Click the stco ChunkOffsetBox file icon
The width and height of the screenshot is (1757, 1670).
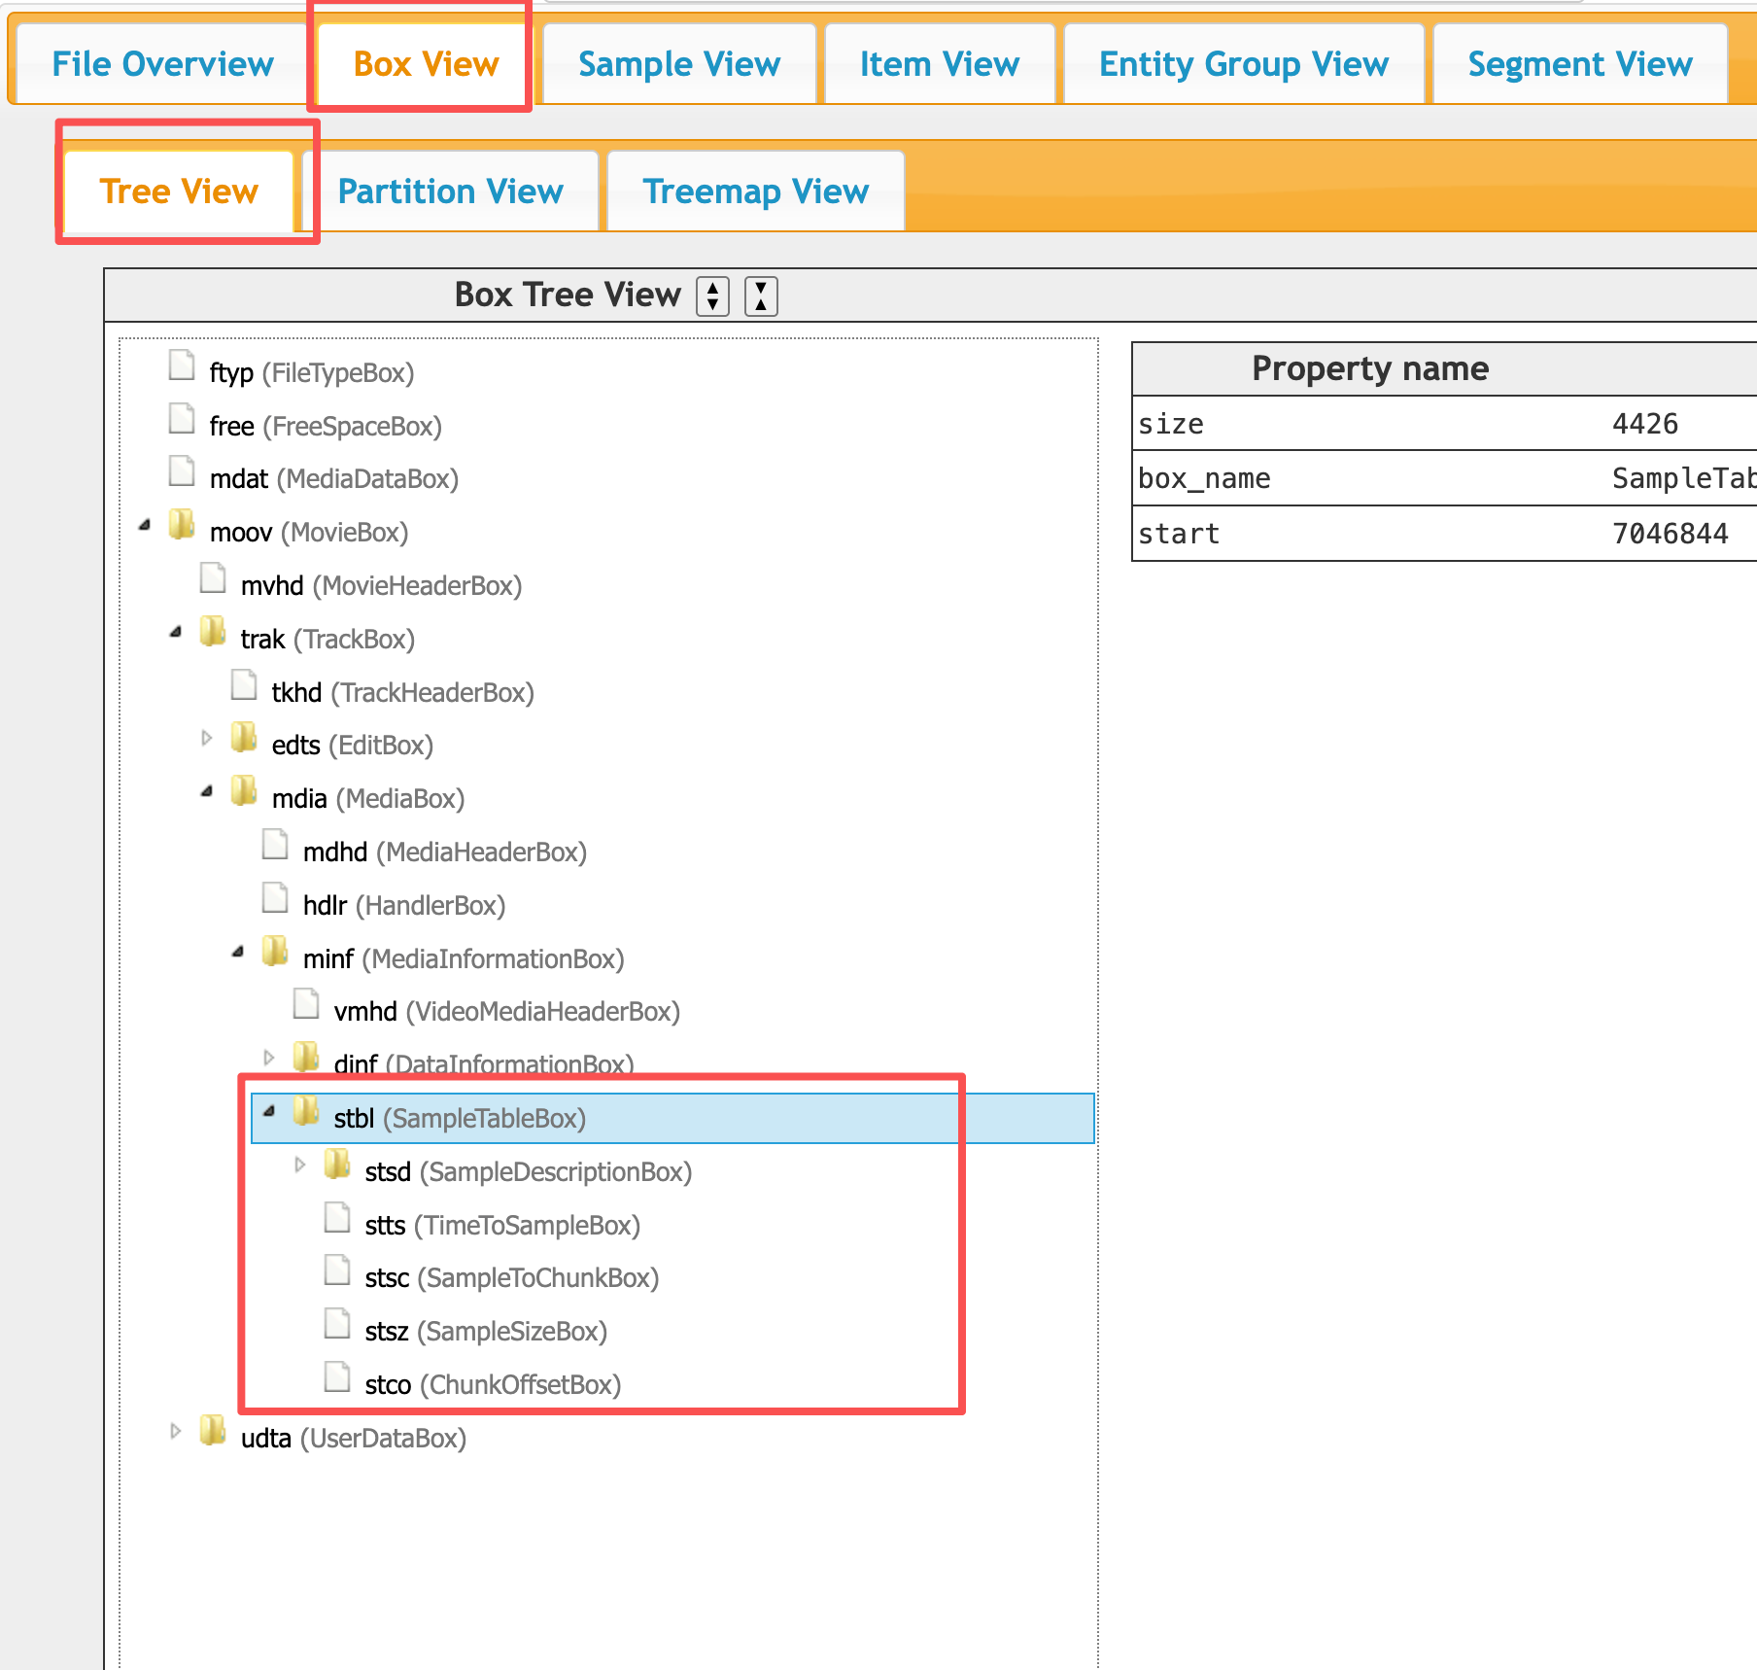pyautogui.click(x=337, y=1377)
